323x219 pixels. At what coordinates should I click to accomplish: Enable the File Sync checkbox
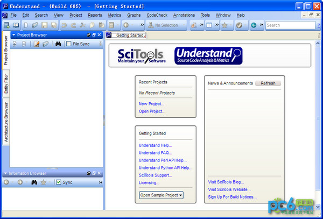68,44
